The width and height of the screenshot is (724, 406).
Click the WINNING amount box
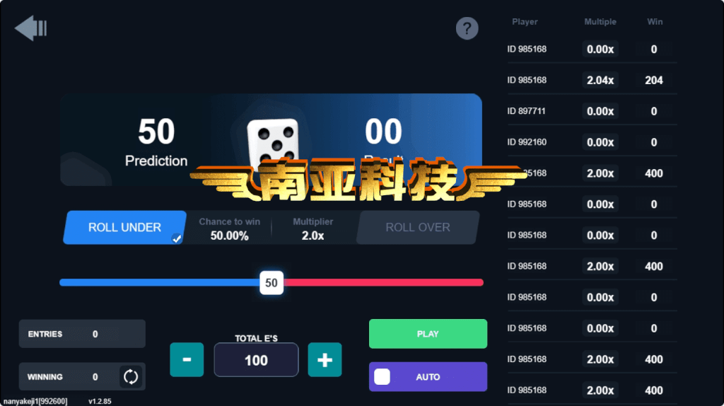82,377
